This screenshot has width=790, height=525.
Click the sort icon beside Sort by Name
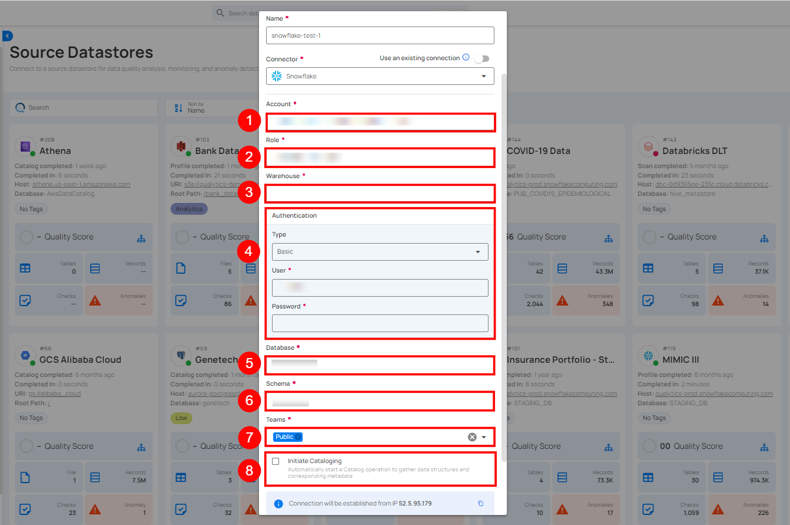[178, 107]
